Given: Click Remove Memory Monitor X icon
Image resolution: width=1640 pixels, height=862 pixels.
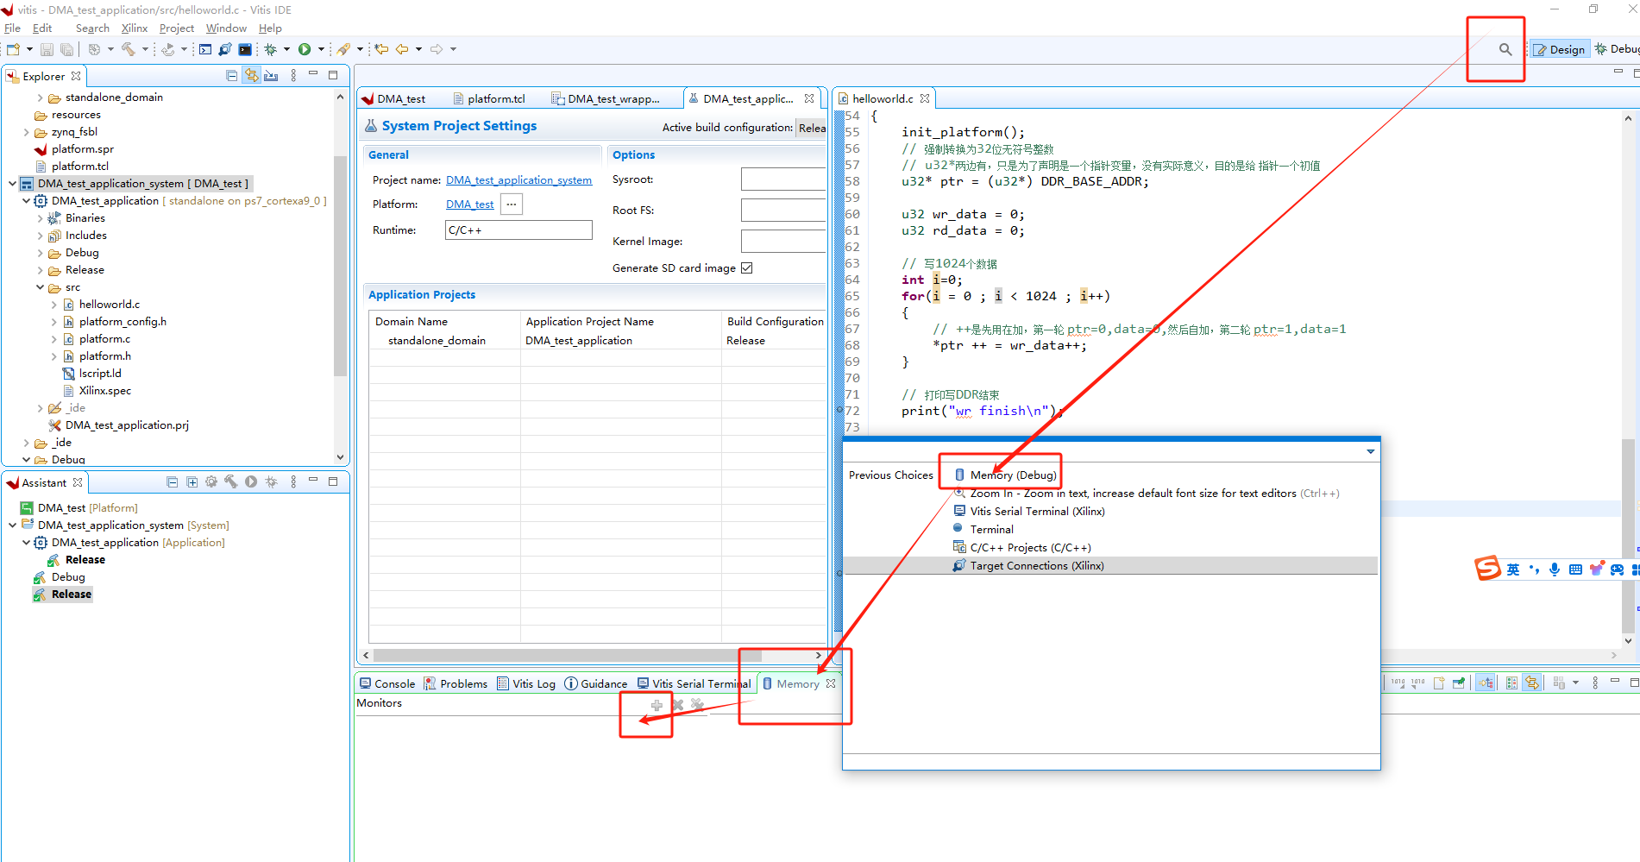Looking at the screenshot, I should pos(678,705).
